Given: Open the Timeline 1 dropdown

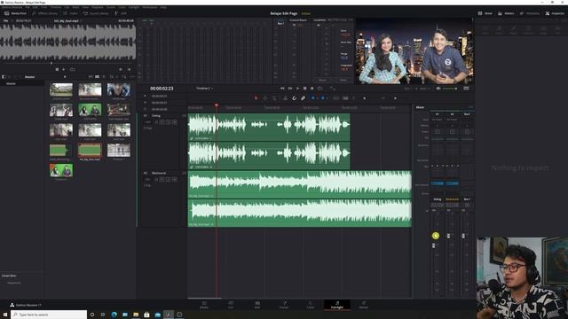Looking at the screenshot, I should point(205,89).
